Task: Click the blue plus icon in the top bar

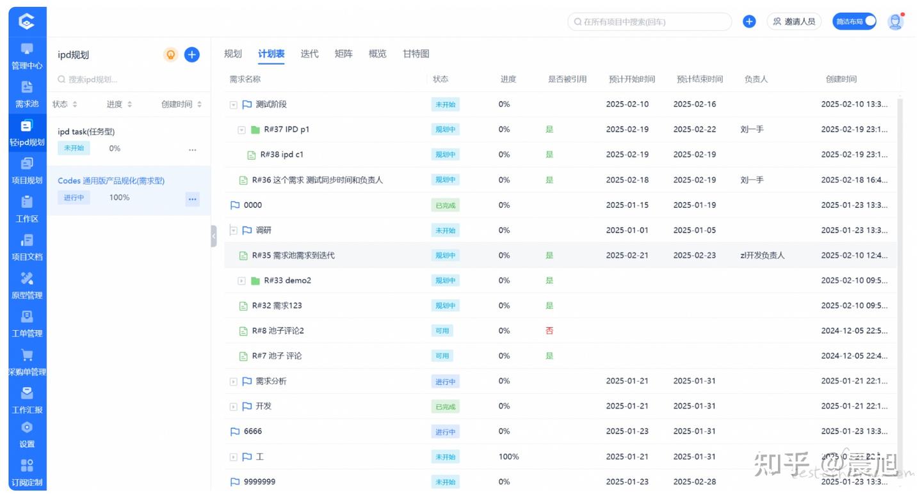Action: coord(749,22)
